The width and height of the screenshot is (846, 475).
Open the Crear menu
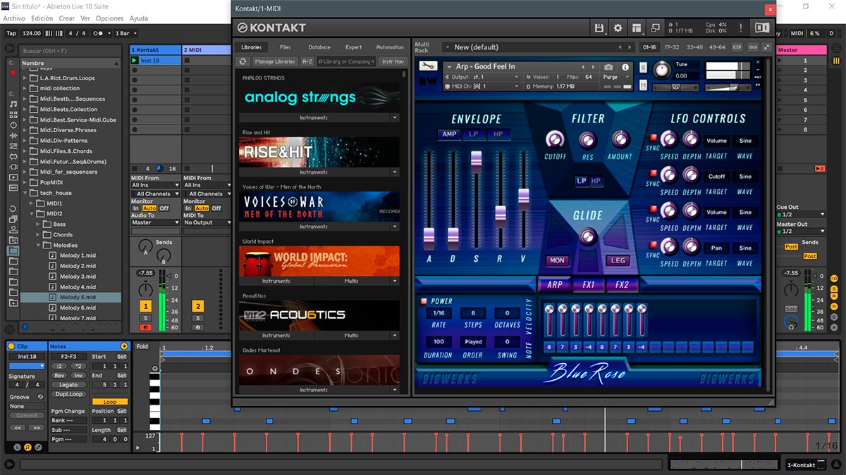[67, 18]
